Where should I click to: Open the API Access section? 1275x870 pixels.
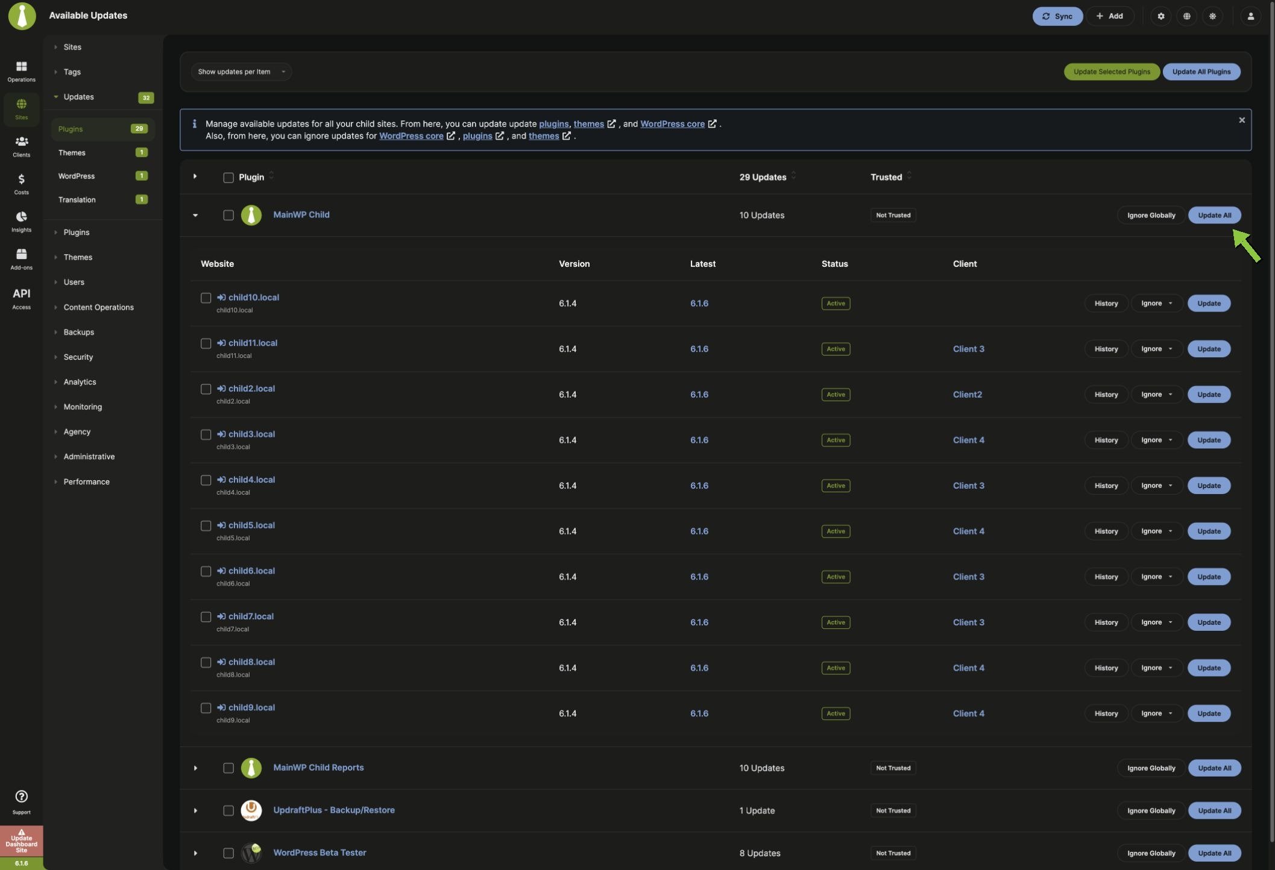click(21, 298)
